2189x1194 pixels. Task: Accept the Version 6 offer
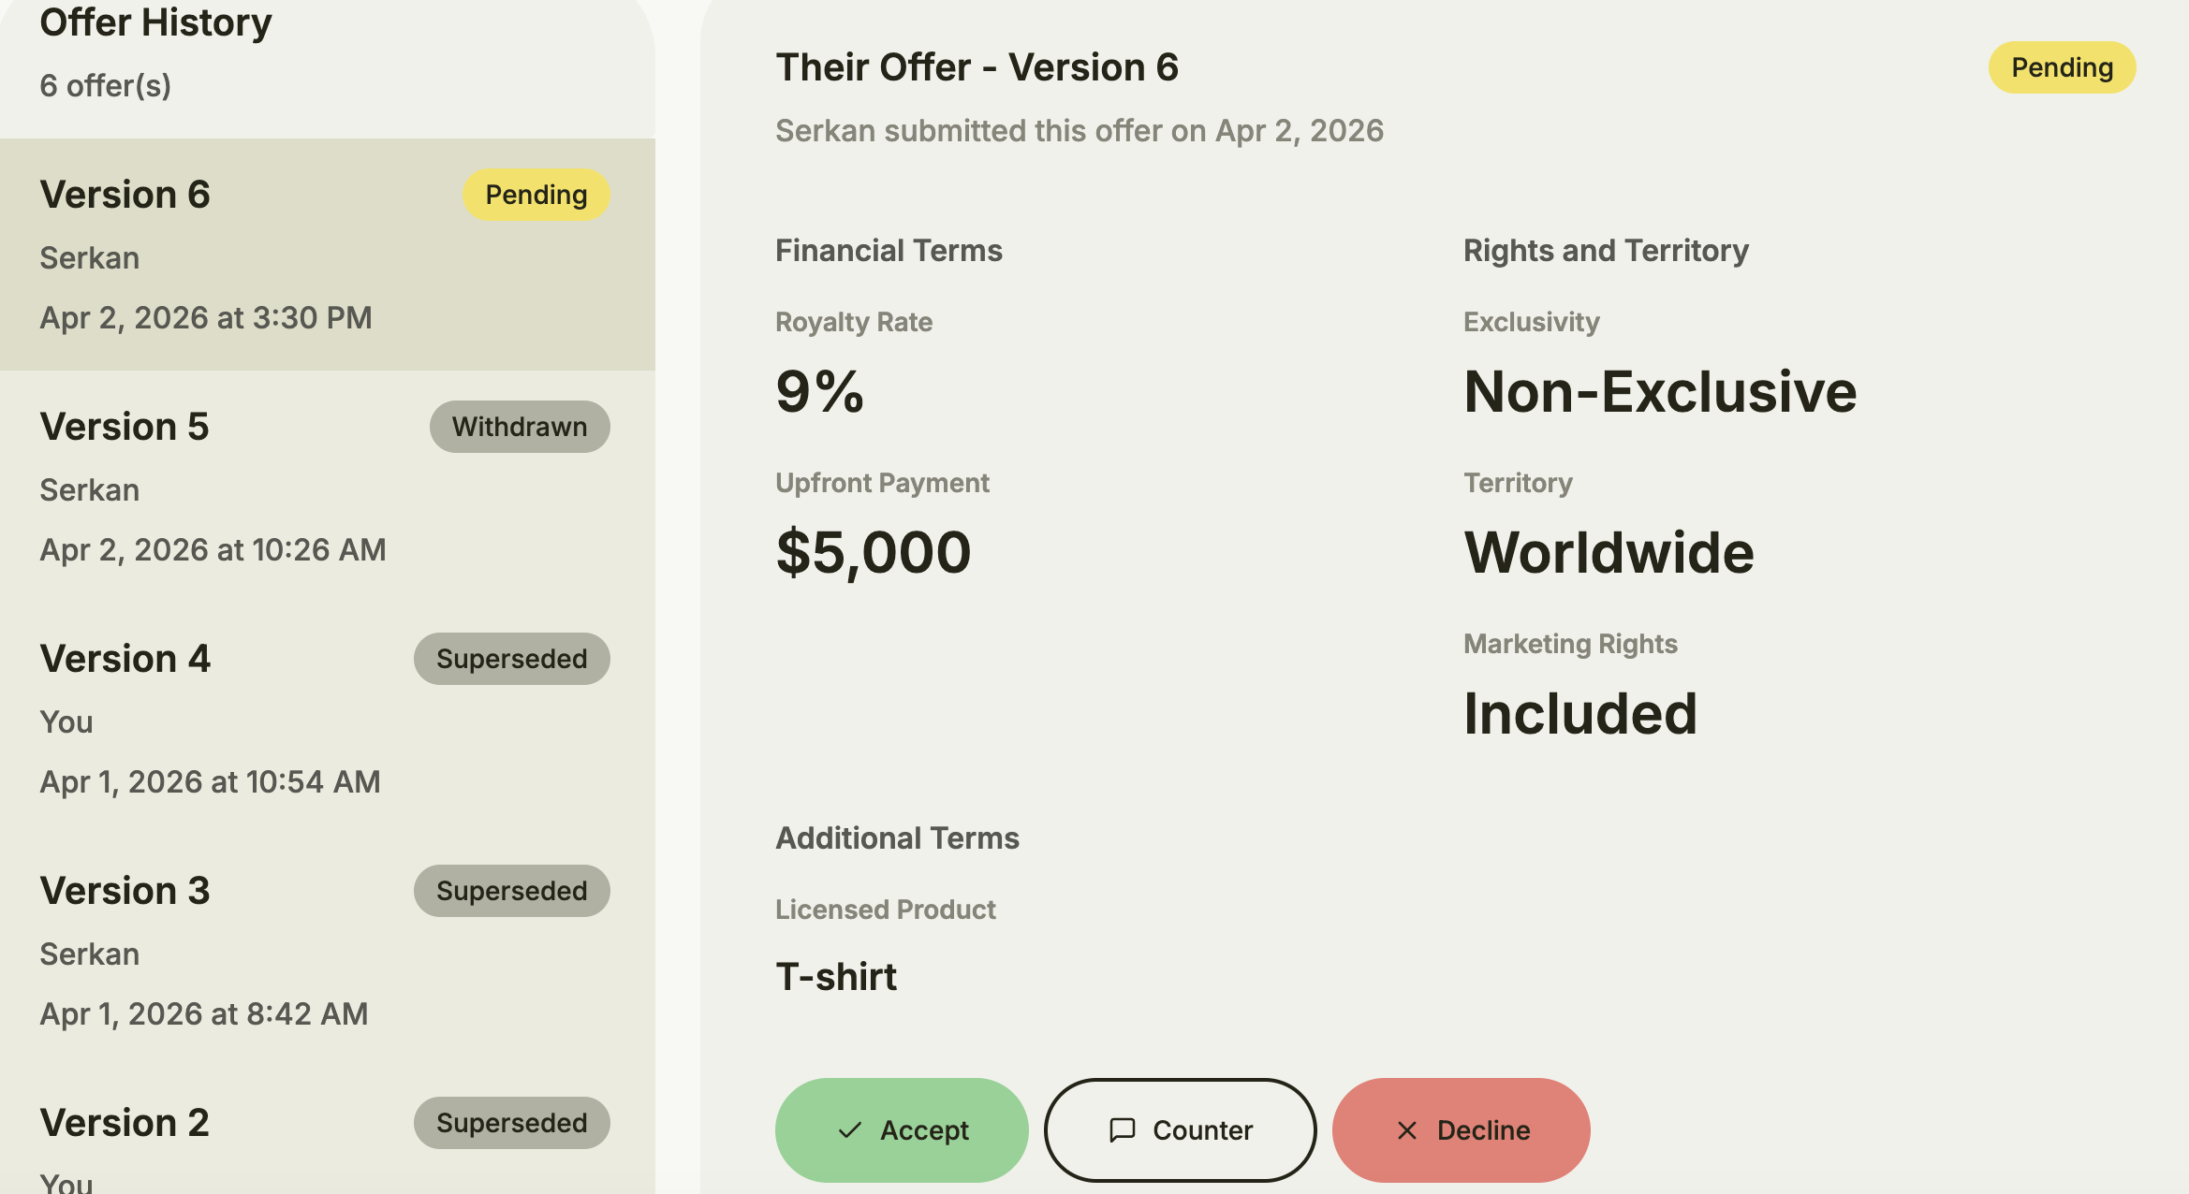[x=902, y=1130]
